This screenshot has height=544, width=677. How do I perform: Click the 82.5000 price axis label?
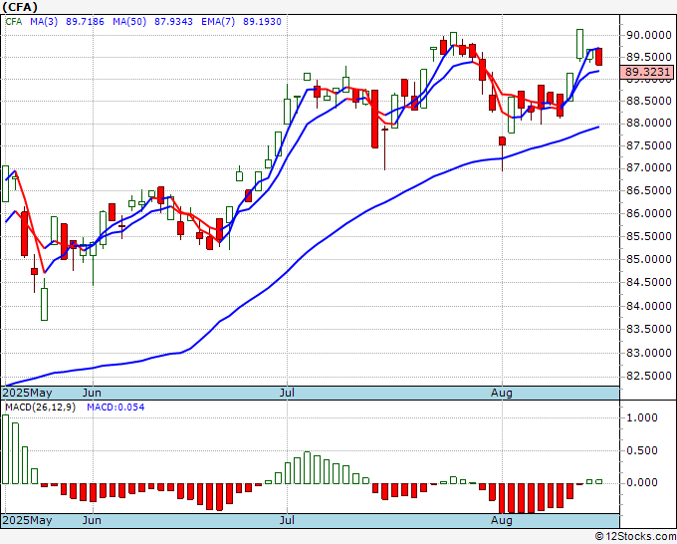click(x=649, y=376)
